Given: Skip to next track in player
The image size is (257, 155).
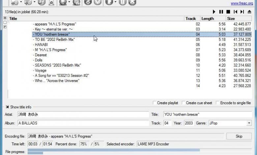Looking at the screenshot, I should click(x=242, y=12).
